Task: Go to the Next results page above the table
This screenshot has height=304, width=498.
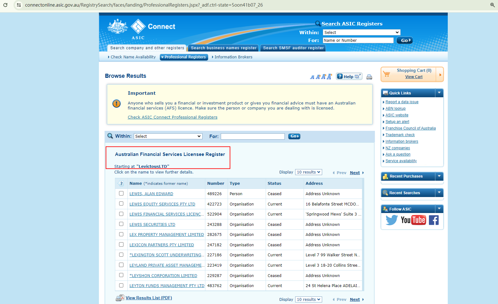Action: [355, 173]
